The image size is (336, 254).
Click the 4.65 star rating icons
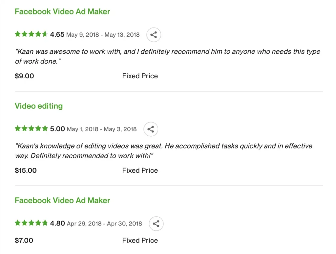click(x=31, y=34)
